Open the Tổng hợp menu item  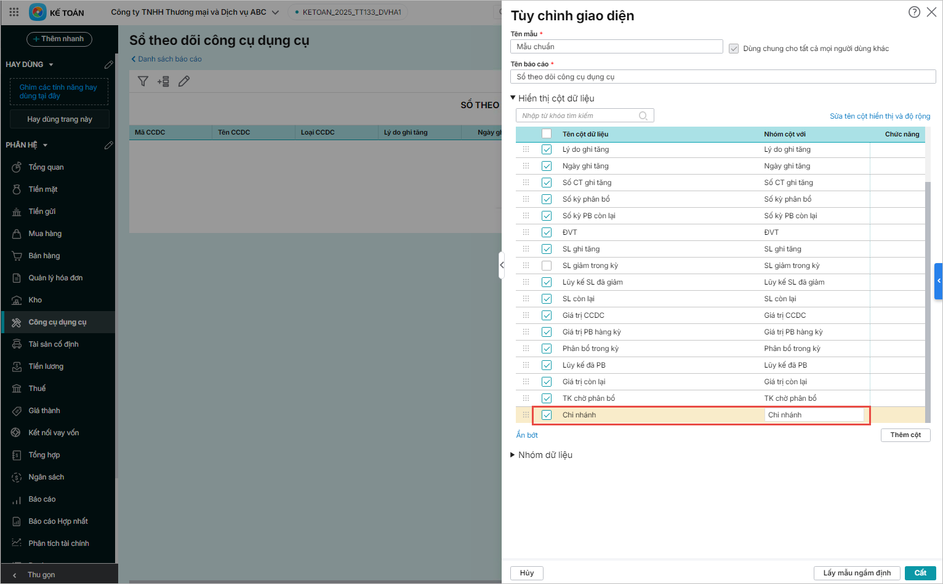pyautogui.click(x=44, y=455)
